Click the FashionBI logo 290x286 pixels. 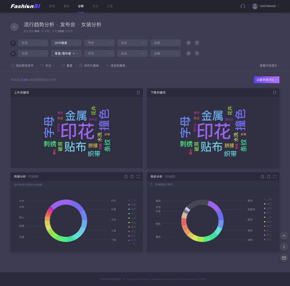tap(25, 6)
